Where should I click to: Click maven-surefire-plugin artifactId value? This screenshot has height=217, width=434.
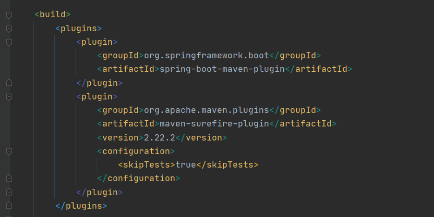click(214, 124)
